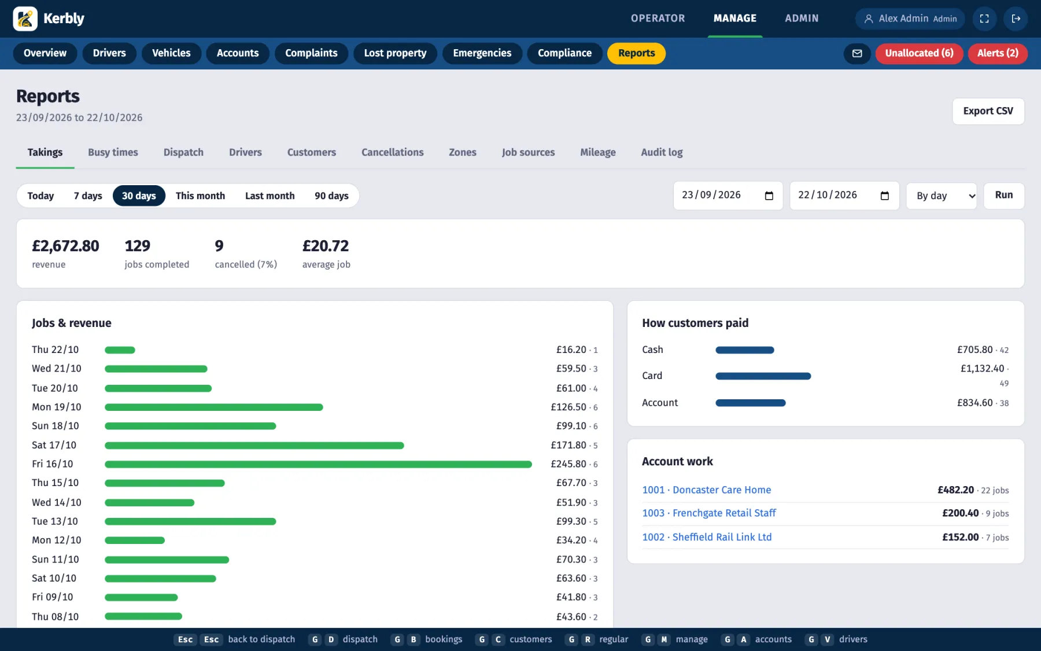
Task: Click the £2,672.80 revenue figure
Action: 65,246
